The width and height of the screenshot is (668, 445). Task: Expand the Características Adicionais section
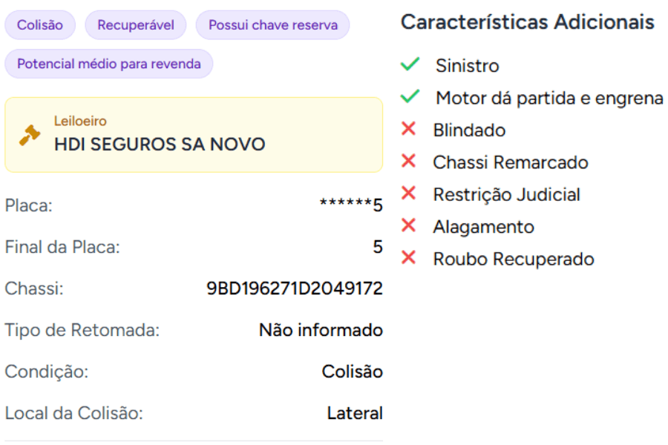527,22
